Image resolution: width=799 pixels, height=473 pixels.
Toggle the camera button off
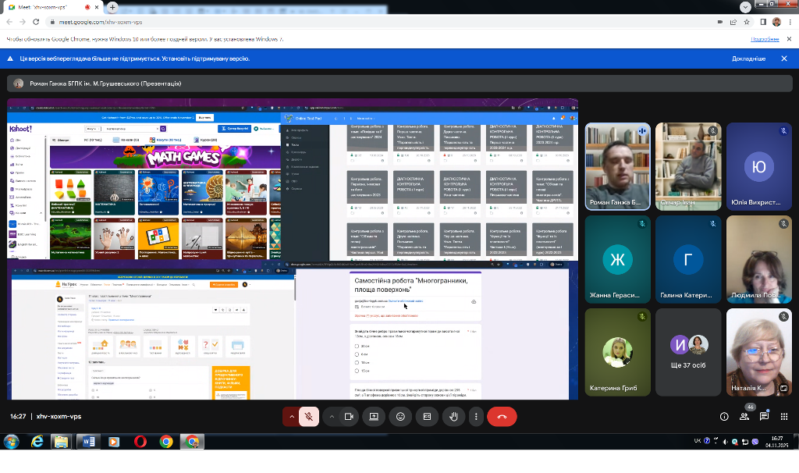click(349, 417)
